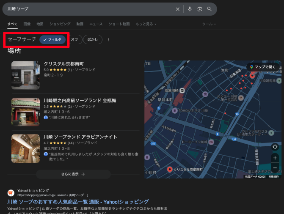Open the Yahoo result's three-dot options
Screen dimensions: 284x214
tap(88, 195)
